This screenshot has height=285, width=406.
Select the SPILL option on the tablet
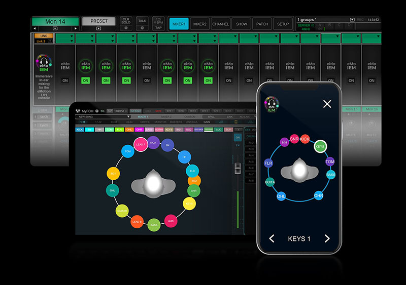(211, 117)
